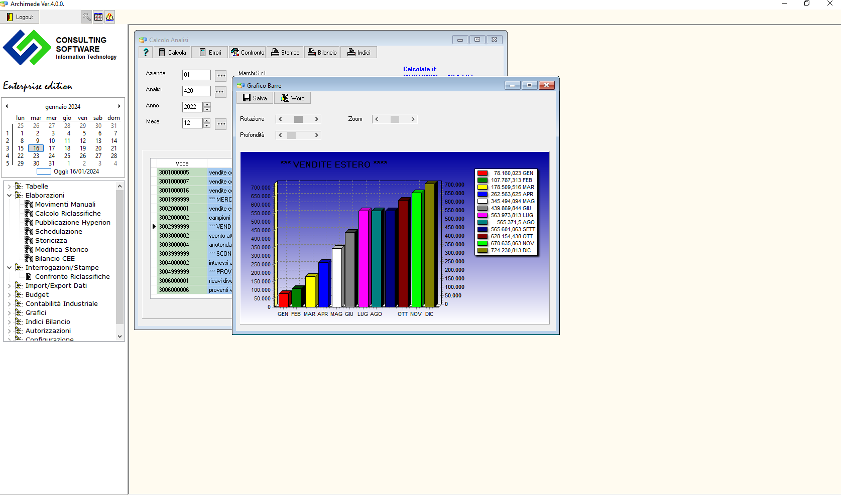Expand the Tabelle tree node

point(9,187)
